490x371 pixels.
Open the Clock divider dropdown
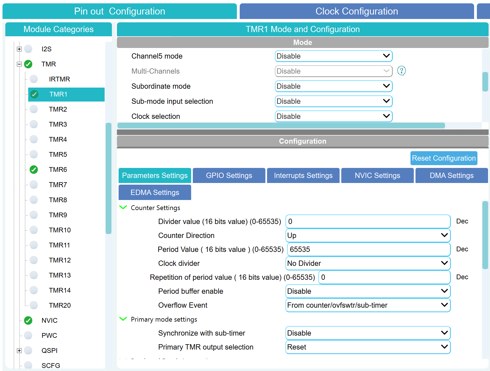coord(368,263)
